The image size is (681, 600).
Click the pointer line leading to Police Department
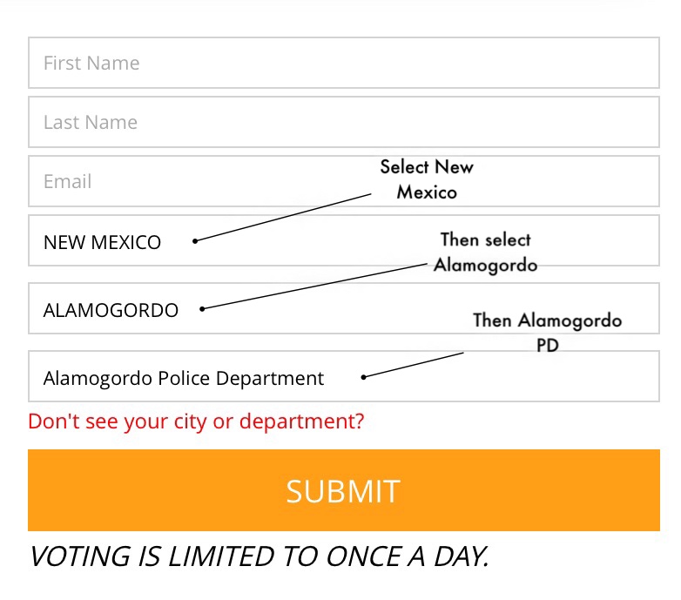pyautogui.click(x=414, y=365)
